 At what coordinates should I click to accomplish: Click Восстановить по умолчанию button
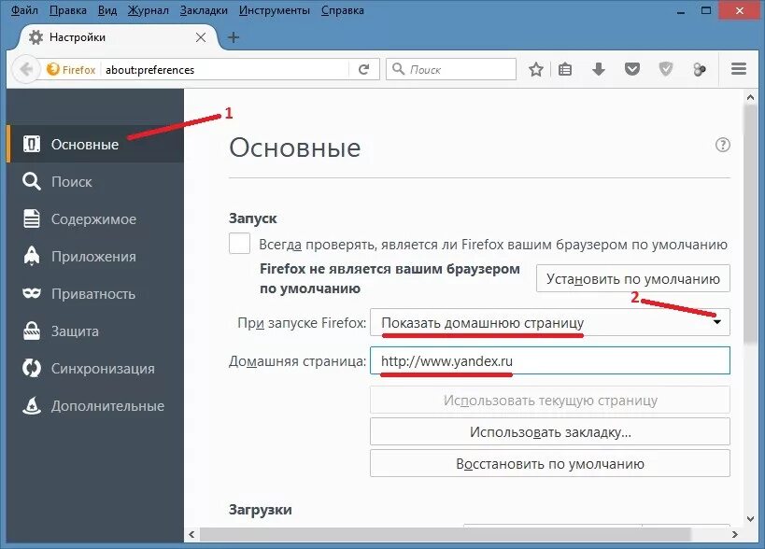(x=549, y=463)
